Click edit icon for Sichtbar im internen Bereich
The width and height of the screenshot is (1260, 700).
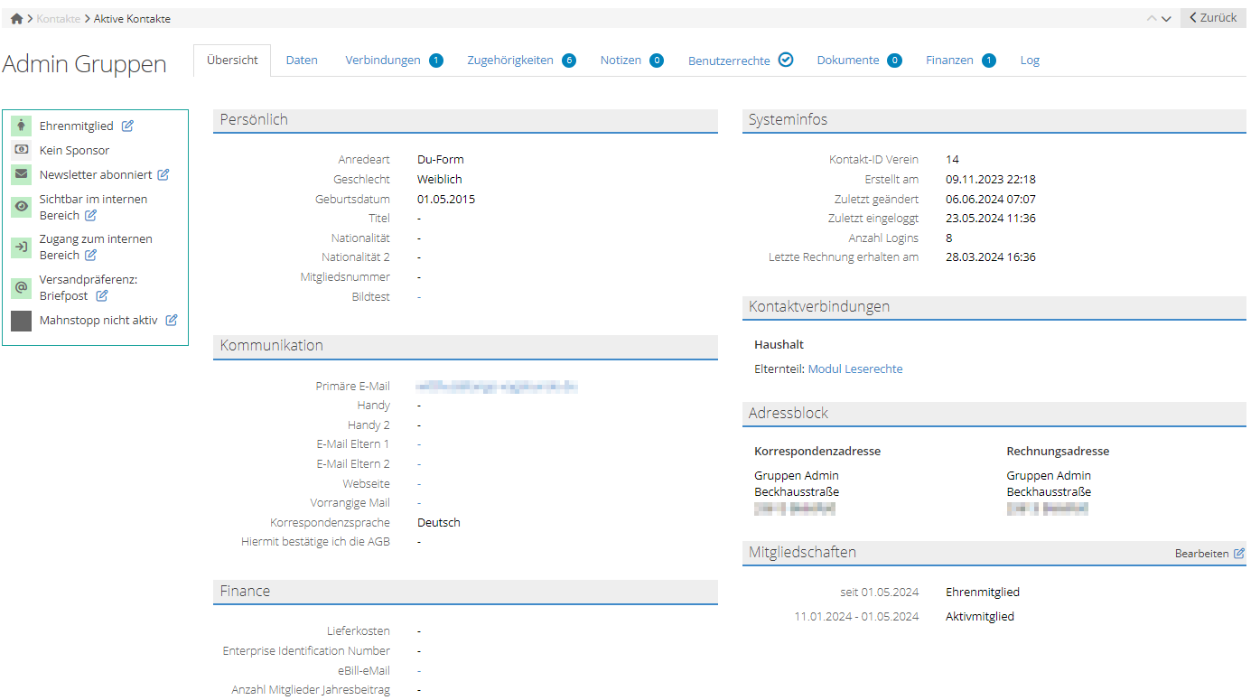[x=90, y=216]
